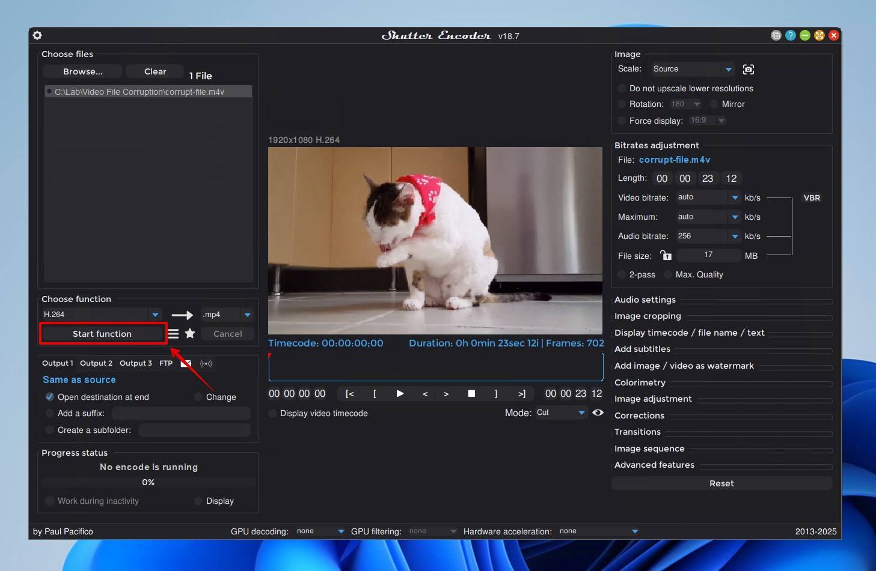Open the .mp4 extension dropdown

point(227,314)
